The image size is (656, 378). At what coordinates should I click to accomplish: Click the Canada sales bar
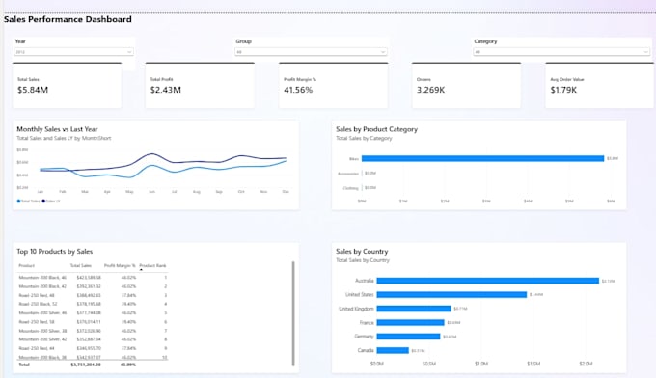point(393,350)
